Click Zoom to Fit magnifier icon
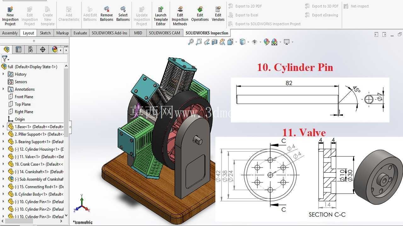This screenshot has width=403, height=226. (191, 42)
